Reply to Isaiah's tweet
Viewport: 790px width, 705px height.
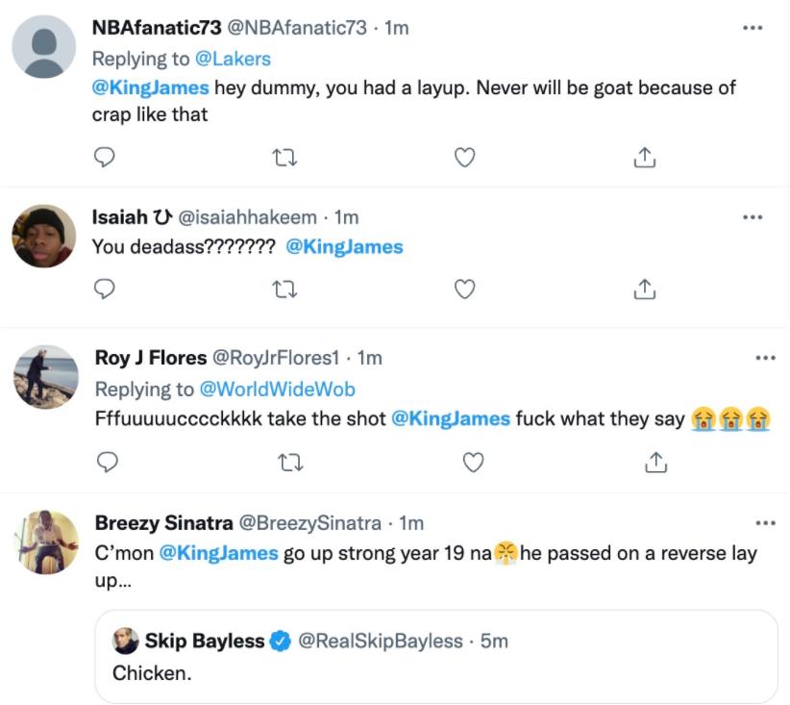(107, 288)
